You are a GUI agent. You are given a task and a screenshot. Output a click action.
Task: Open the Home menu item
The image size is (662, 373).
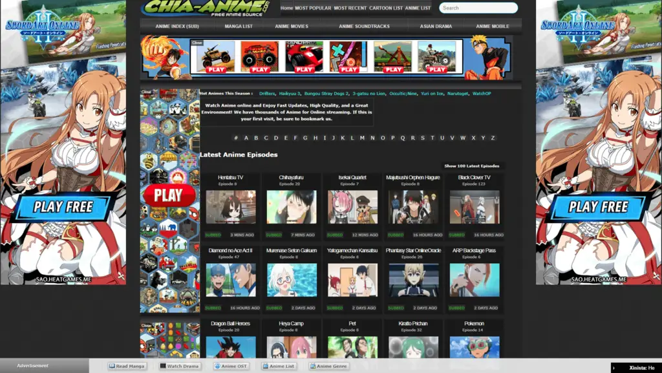click(x=286, y=8)
